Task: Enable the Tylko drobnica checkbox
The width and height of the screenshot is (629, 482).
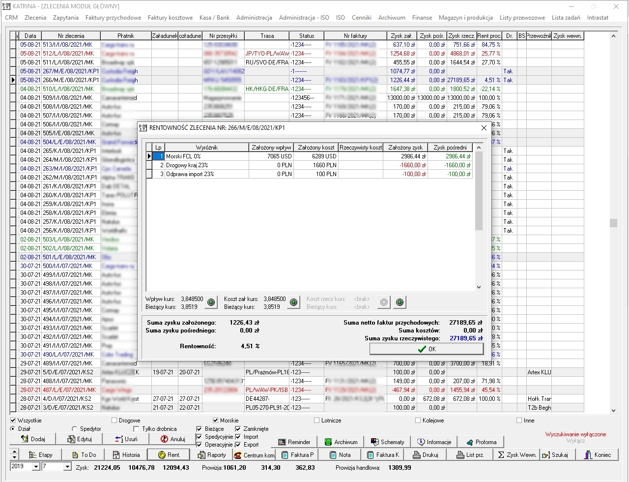Action: click(x=137, y=429)
